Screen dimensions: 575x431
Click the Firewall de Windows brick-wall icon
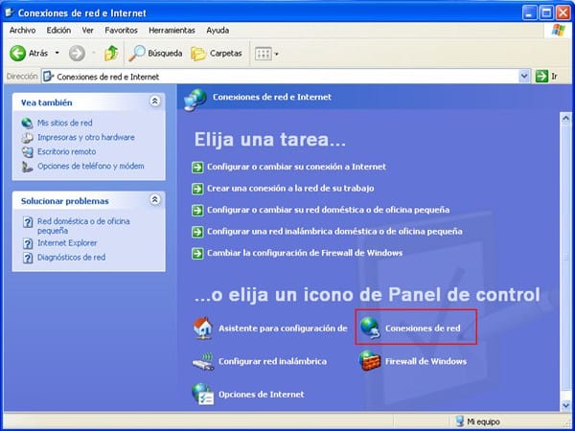pos(369,361)
